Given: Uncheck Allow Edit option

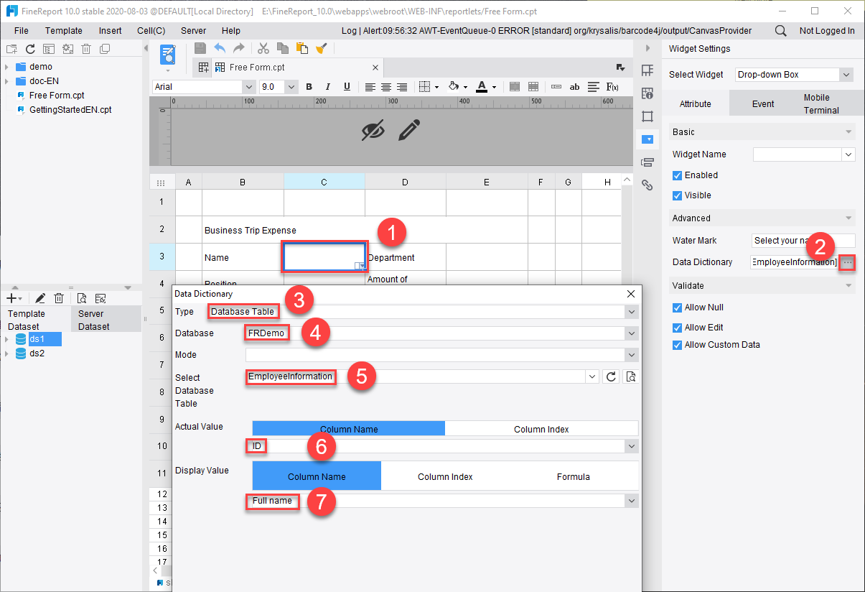Looking at the screenshot, I should (x=677, y=328).
